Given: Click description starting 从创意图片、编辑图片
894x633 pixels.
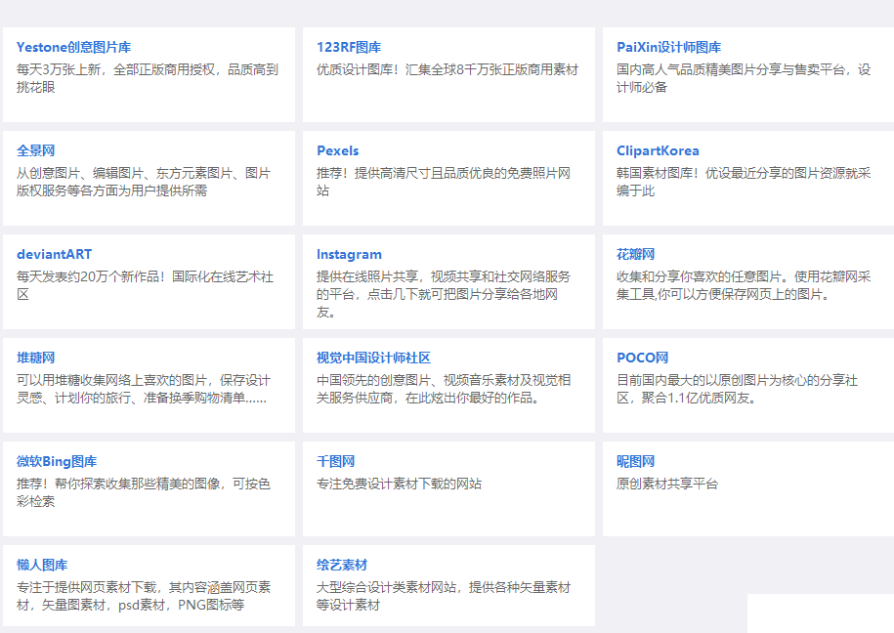Looking at the screenshot, I should [144, 182].
